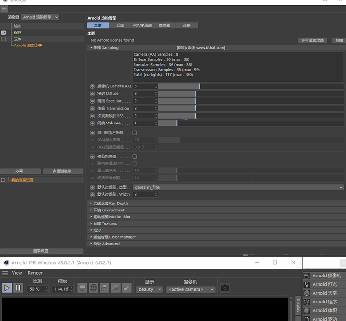Click the Camera(AA) samples slider
This screenshot has width=346, height=321.
pos(250,86)
